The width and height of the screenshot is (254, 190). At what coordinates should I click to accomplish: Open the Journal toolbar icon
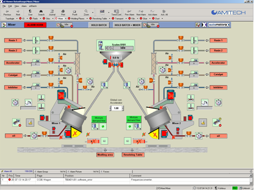(x=52, y=13)
